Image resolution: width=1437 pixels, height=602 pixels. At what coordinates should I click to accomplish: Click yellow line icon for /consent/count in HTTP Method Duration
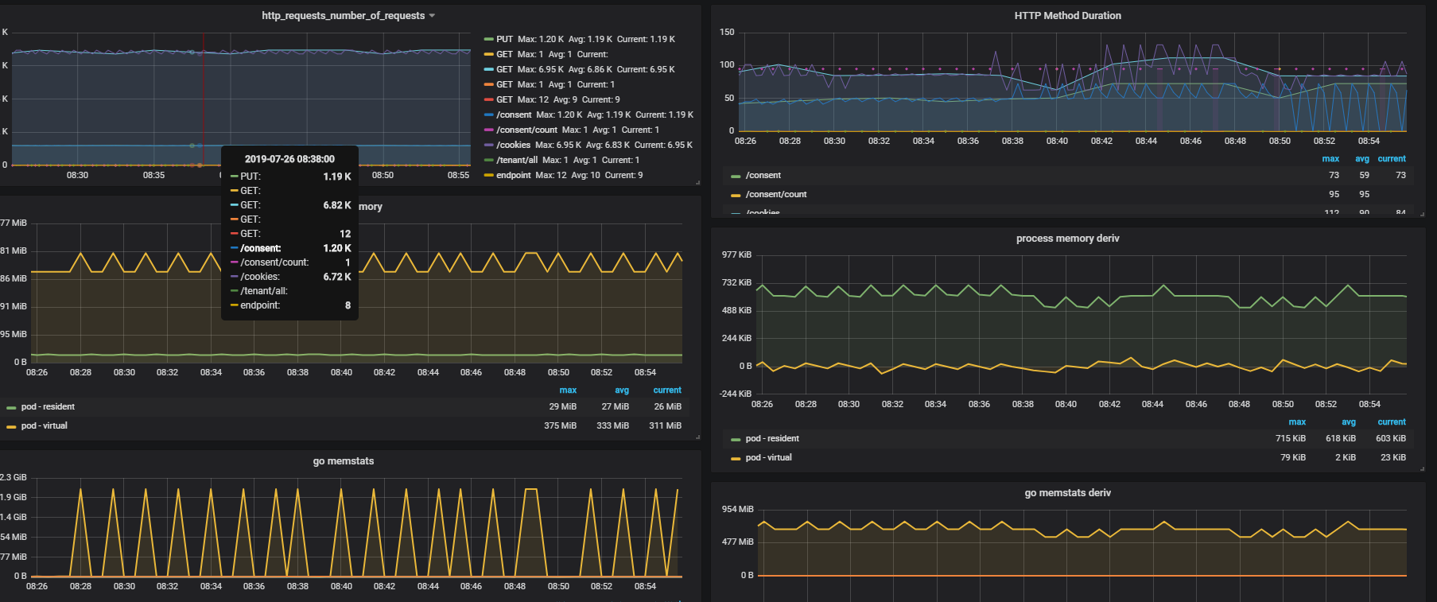(736, 195)
